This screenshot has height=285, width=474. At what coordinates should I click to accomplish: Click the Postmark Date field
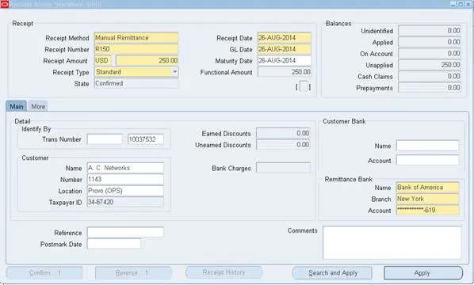point(114,244)
